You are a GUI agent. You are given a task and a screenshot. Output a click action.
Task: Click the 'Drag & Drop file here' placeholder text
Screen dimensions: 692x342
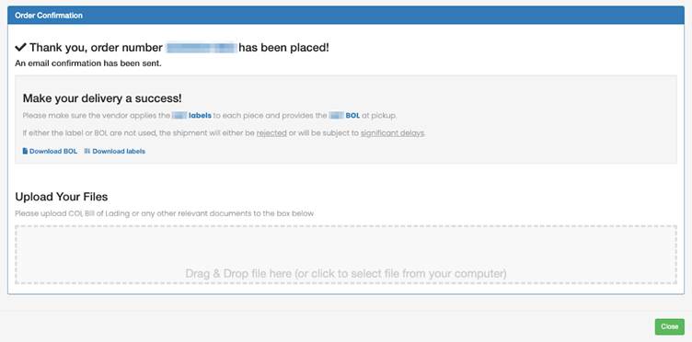click(346, 274)
